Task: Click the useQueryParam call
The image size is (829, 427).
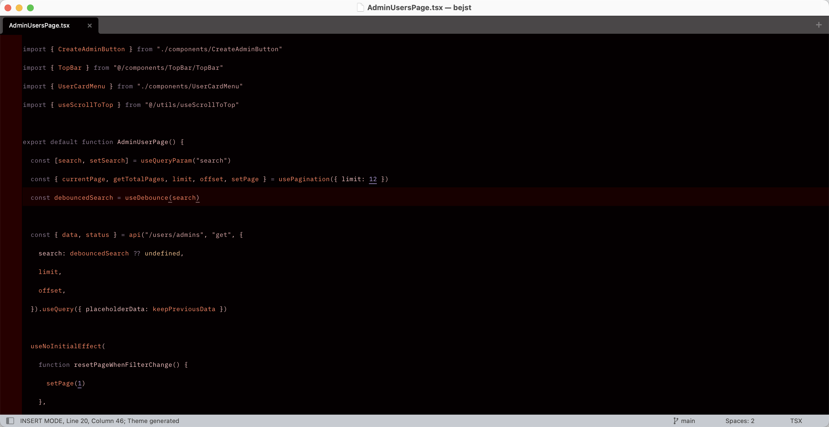Action: tap(166, 160)
